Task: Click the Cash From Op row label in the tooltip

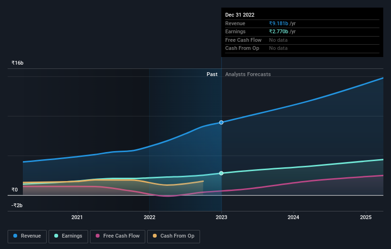Action: pyautogui.click(x=242, y=48)
